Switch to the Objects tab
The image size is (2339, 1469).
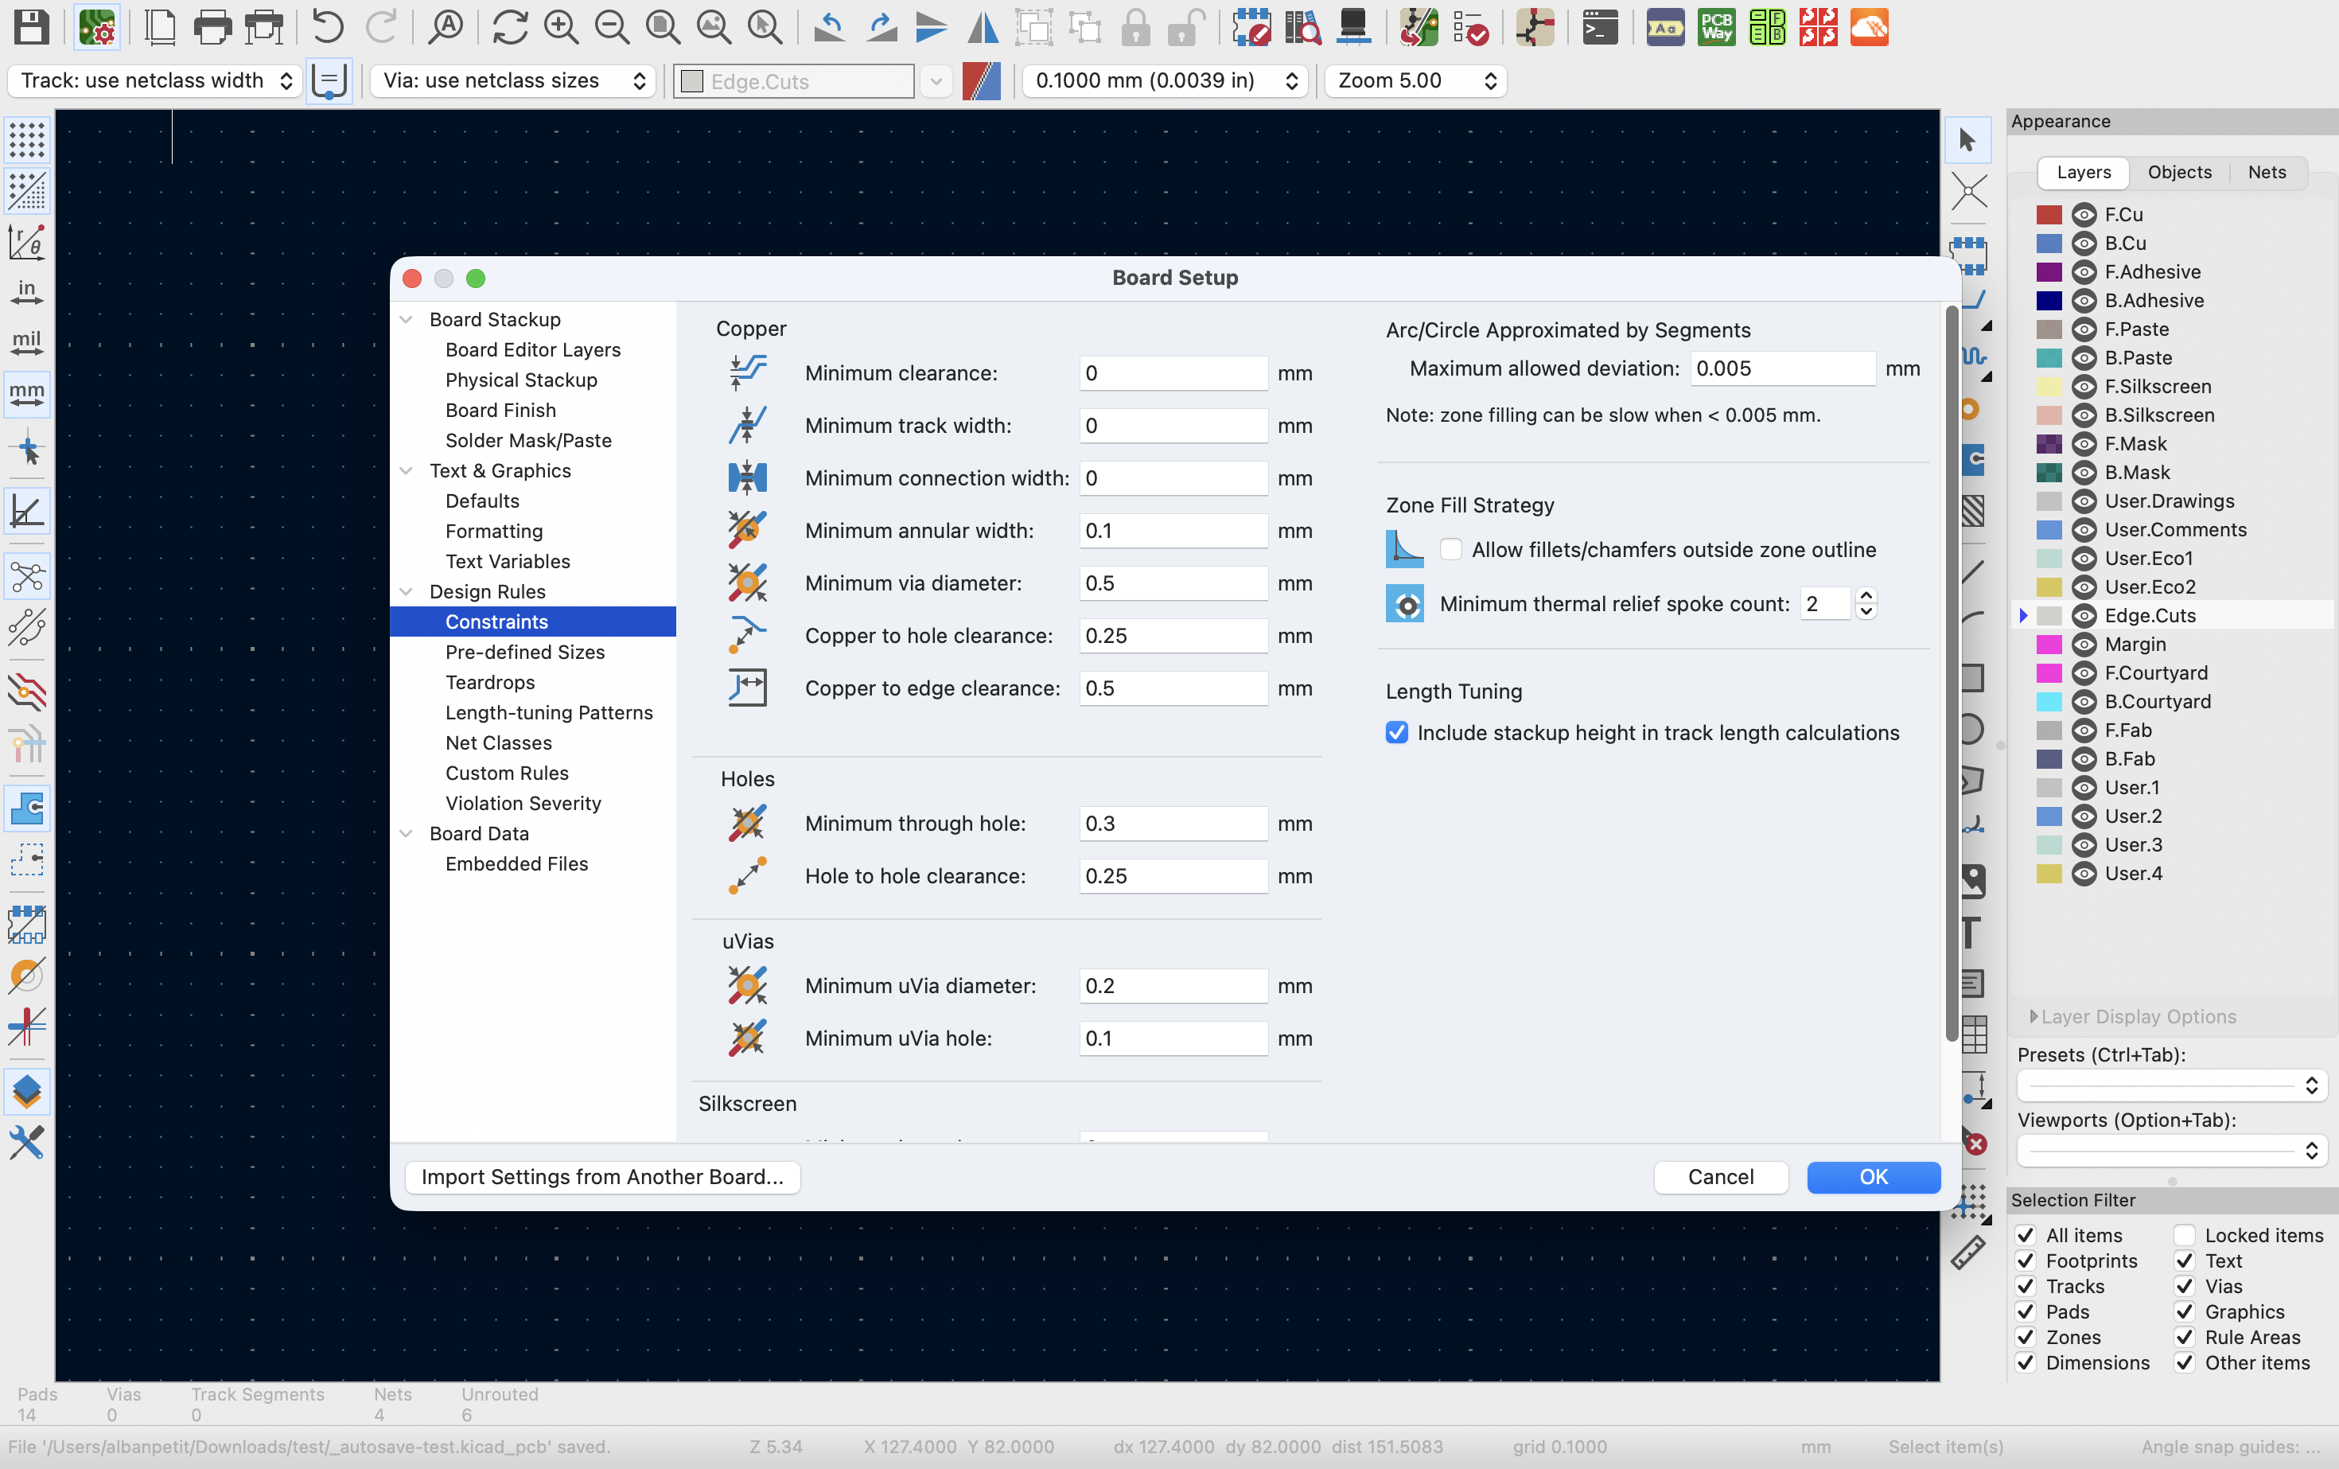(x=2179, y=172)
